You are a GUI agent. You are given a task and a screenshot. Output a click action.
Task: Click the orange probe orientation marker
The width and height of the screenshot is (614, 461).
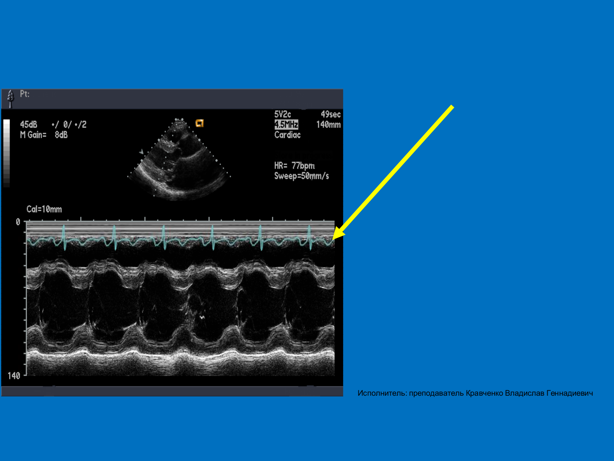[200, 123]
